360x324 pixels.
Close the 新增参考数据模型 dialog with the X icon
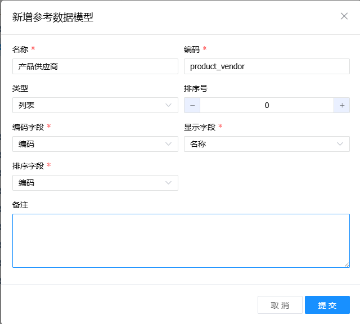pos(344,16)
